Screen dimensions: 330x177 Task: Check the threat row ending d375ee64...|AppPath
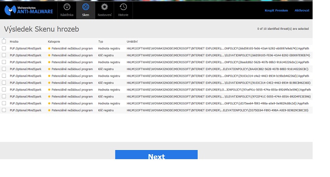tap(4, 103)
